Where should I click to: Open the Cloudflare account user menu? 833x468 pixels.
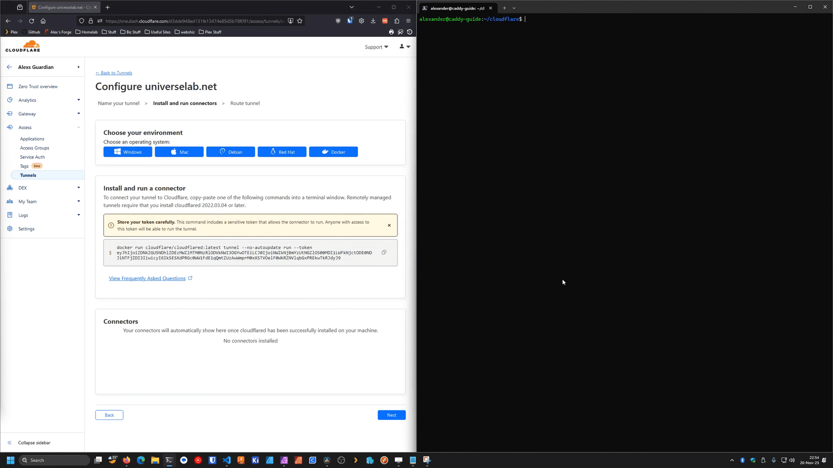click(x=404, y=46)
